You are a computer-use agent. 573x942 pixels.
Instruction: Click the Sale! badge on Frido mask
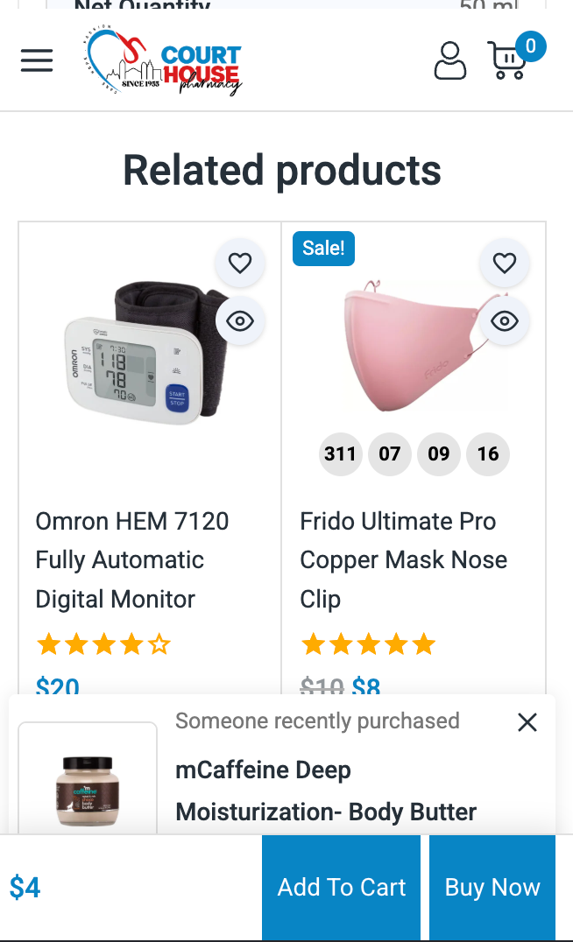tap(323, 249)
